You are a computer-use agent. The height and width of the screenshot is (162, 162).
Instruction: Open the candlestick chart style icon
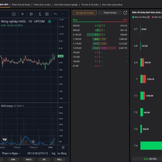point(31,14)
